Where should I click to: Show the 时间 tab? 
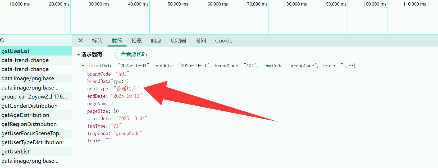click(200, 41)
